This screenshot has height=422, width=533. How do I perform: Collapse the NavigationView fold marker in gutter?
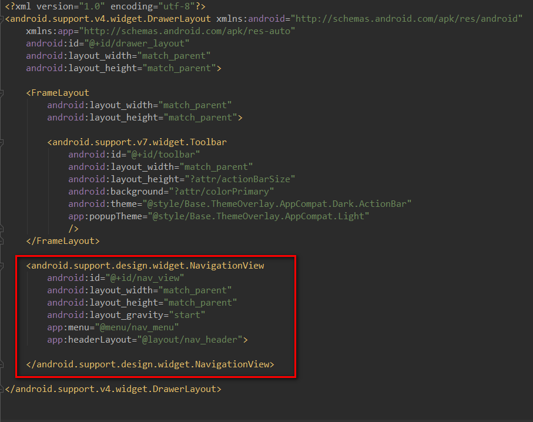coord(1,266)
